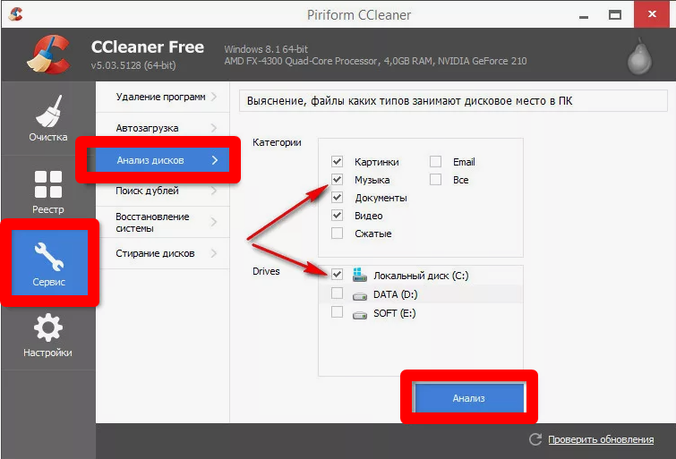Click the refresh icon beside Проверить обновления

tap(535, 439)
